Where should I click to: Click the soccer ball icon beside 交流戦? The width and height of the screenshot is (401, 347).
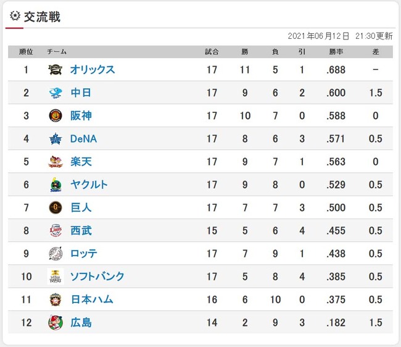(15, 16)
